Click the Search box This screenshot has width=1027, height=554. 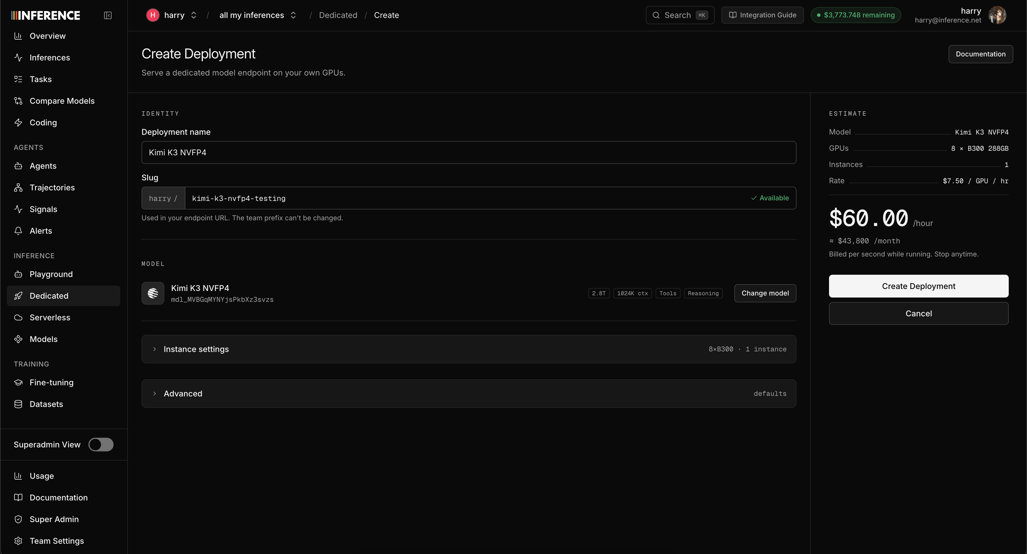680,15
